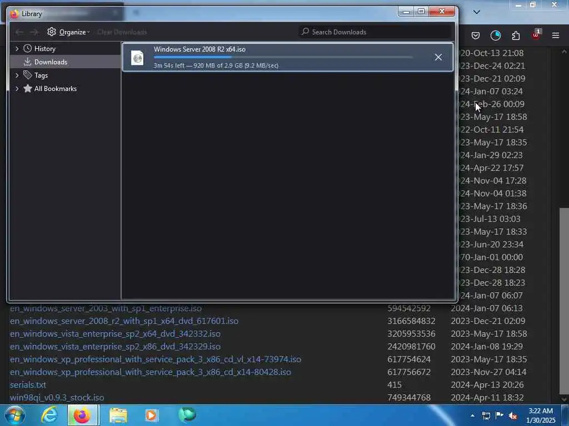
Task: Click the Library back arrow
Action: [x=19, y=32]
